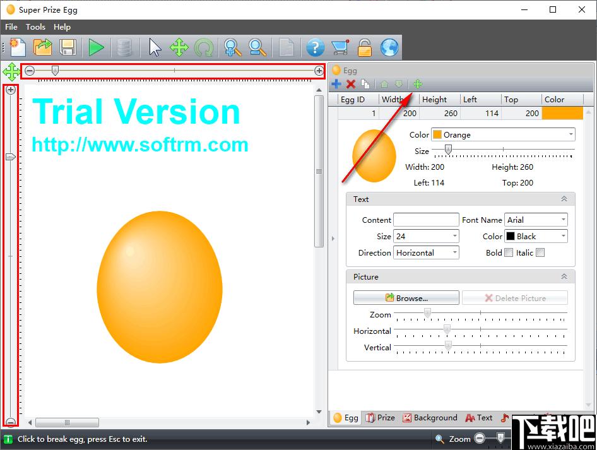Click the Height column header
The height and width of the screenshot is (450, 597).
439,100
